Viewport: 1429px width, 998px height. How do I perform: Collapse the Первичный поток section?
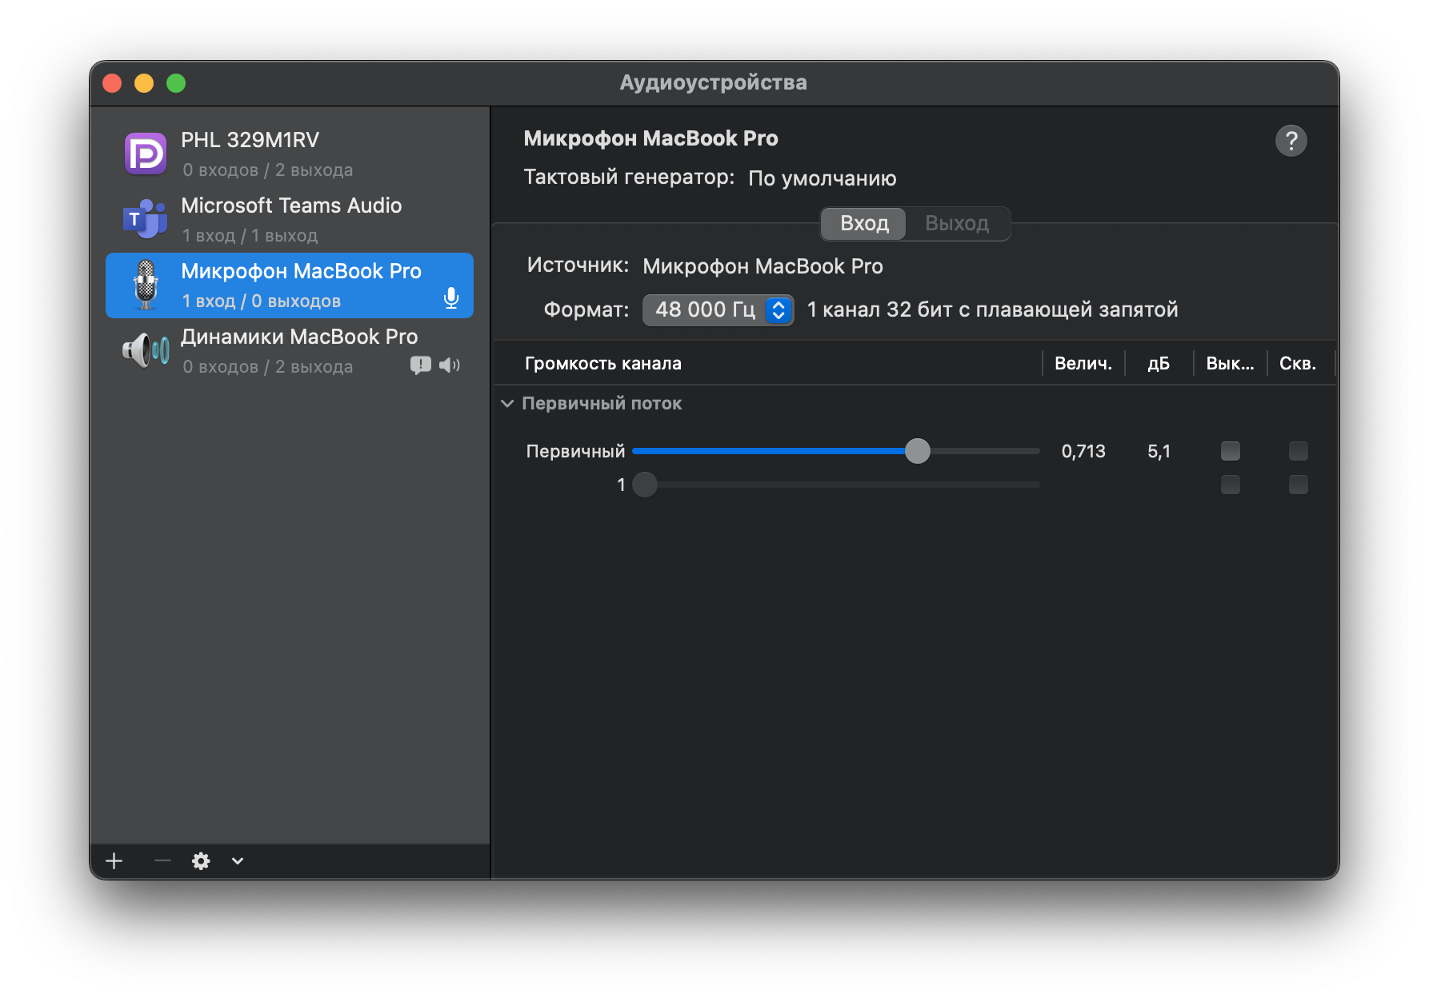click(x=507, y=403)
